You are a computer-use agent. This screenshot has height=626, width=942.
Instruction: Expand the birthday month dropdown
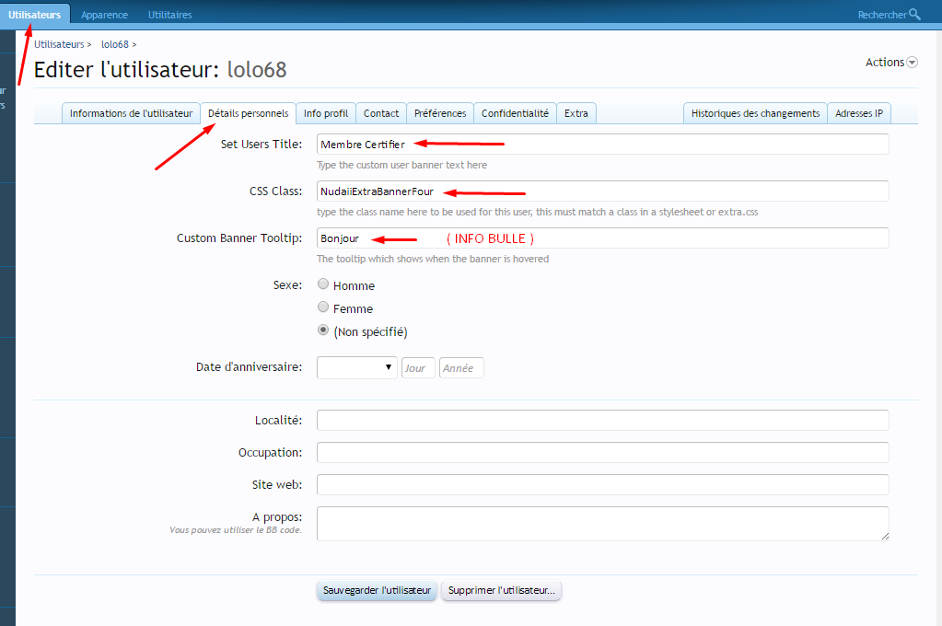pyautogui.click(x=356, y=368)
